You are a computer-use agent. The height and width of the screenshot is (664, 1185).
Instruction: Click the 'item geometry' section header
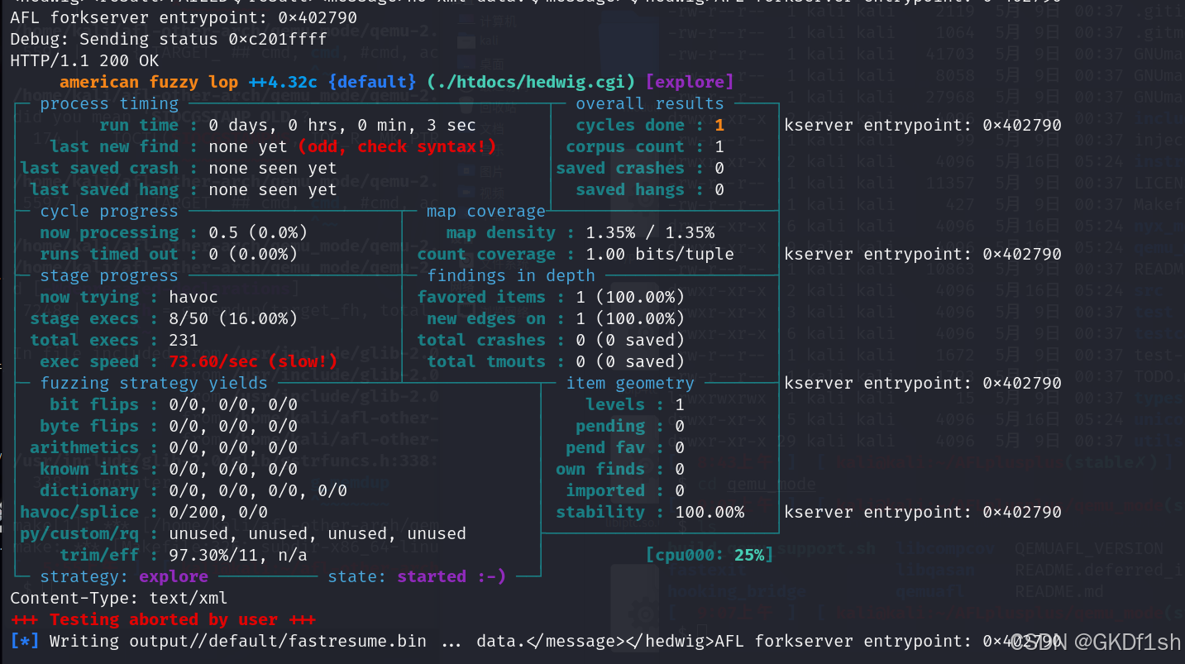[630, 383]
